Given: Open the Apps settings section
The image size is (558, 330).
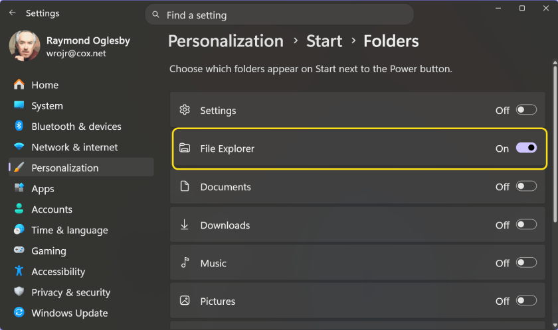Looking at the screenshot, I should click(x=81, y=189).
